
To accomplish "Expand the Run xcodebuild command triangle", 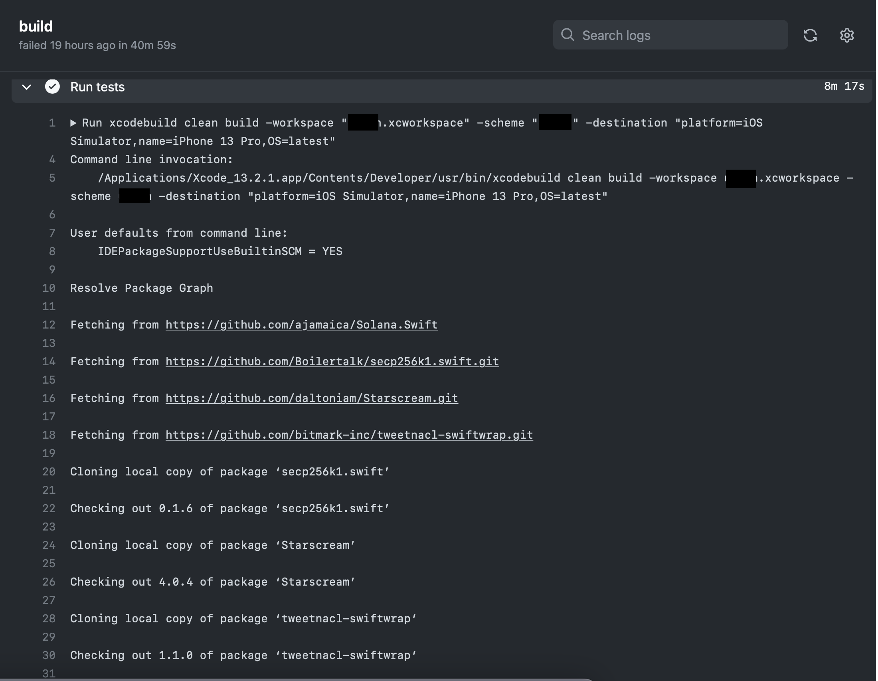I will [73, 123].
